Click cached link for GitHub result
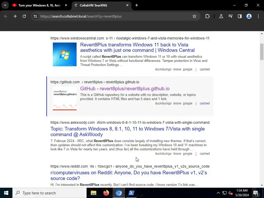 (x=204, y=103)
